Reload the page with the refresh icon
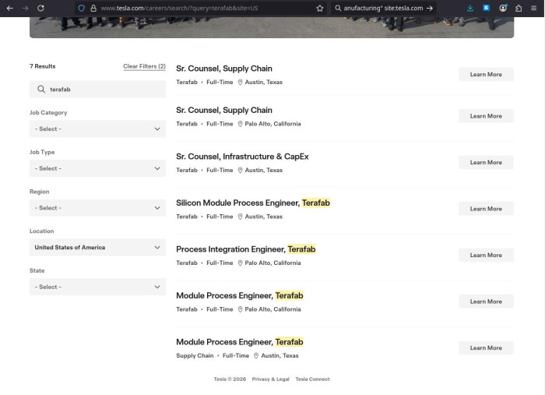The width and height of the screenshot is (545, 395). (x=40, y=8)
